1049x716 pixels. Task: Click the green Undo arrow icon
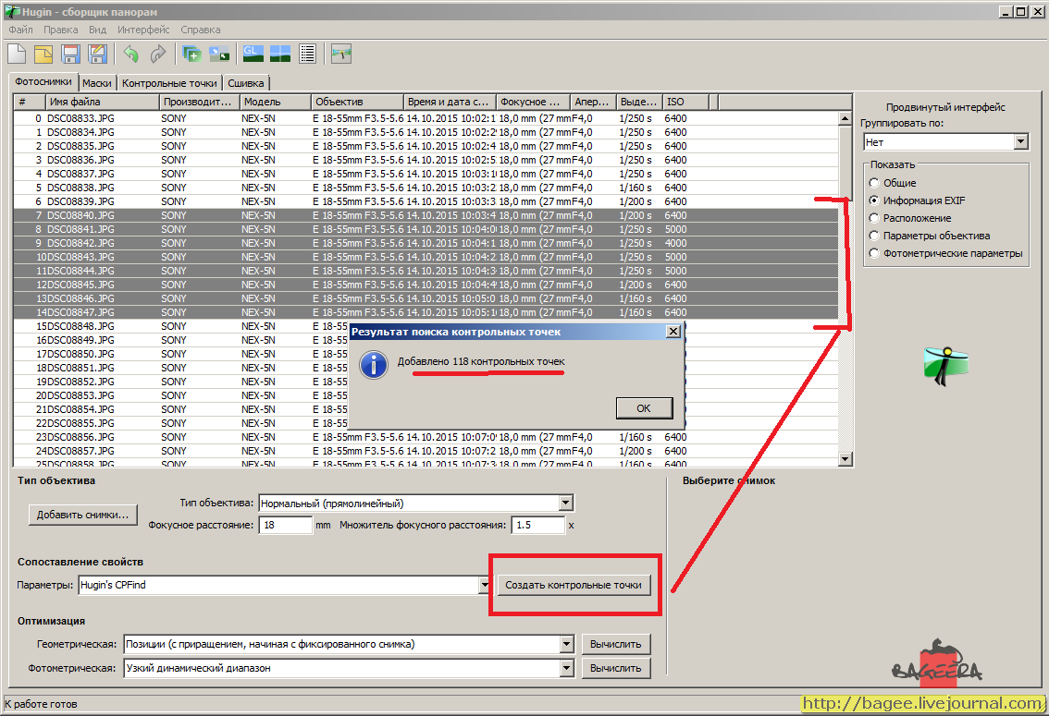pos(131,54)
